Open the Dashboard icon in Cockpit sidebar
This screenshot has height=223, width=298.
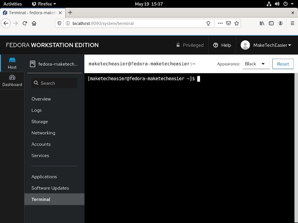click(x=12, y=79)
